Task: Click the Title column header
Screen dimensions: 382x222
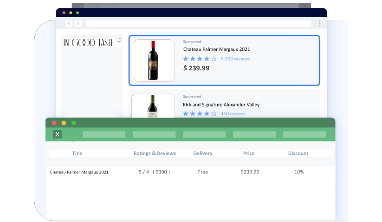Action: click(77, 154)
